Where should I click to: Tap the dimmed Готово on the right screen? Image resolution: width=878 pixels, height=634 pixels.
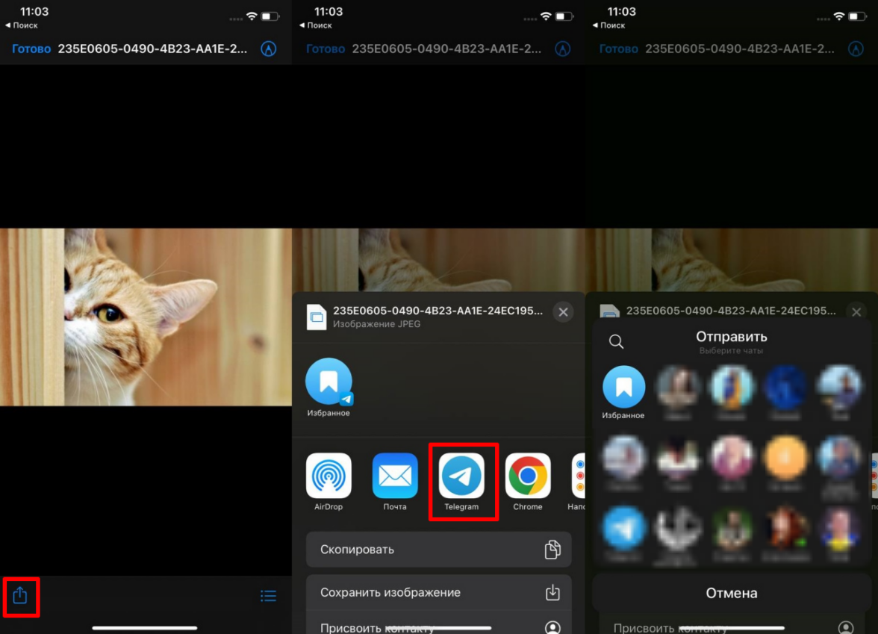(x=619, y=49)
